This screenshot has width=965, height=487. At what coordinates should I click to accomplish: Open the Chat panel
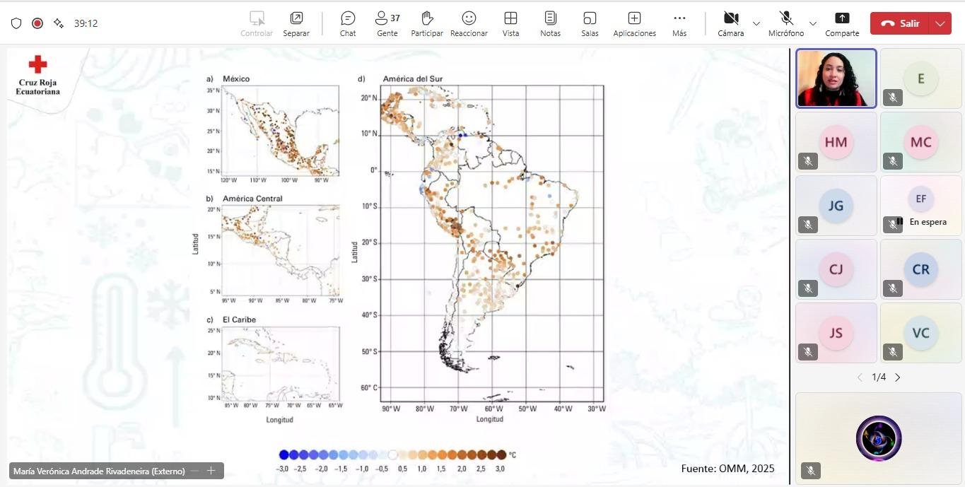[x=348, y=23]
